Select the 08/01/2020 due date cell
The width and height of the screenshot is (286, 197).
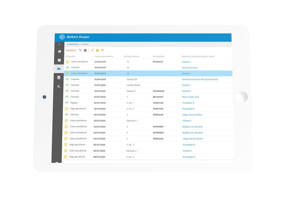tap(99, 157)
